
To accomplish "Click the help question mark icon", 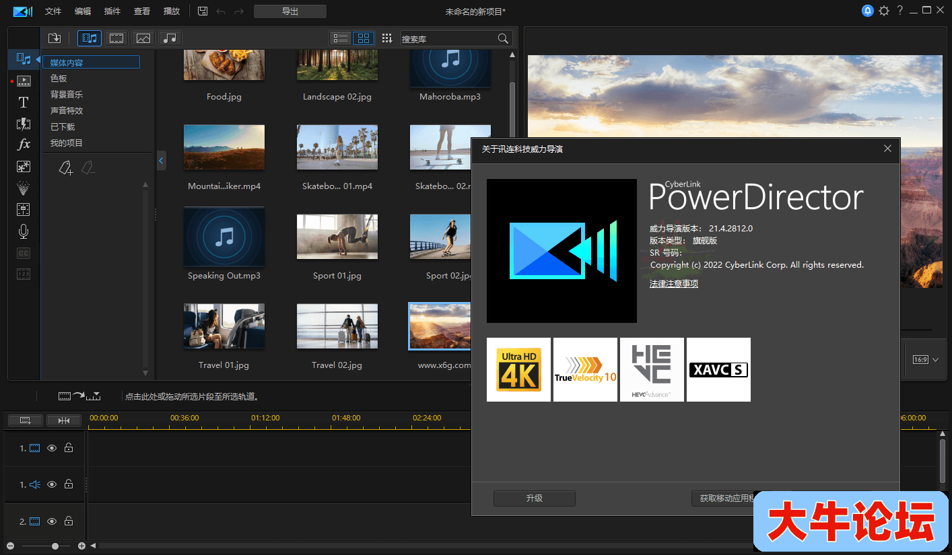I will [899, 11].
